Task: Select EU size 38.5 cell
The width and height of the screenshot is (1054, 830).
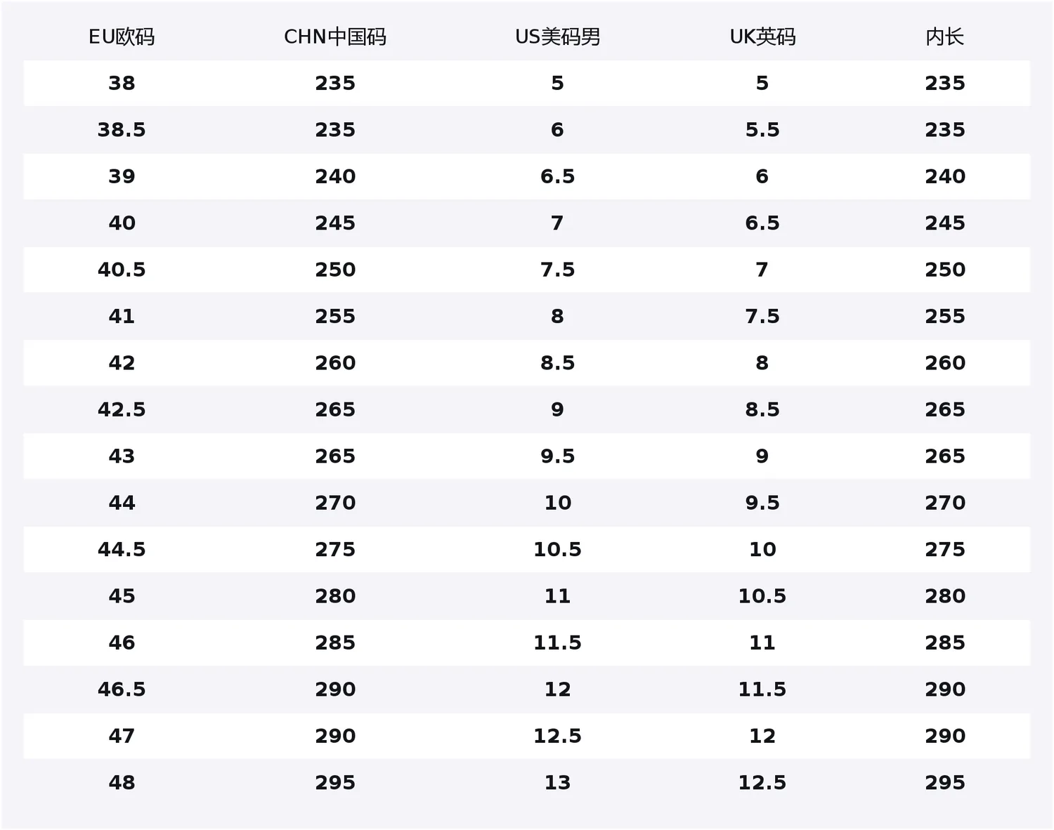Action: pyautogui.click(x=122, y=130)
